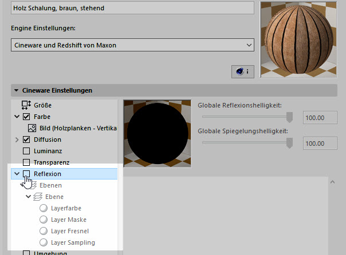Select the Layer Sampling radio button
The image size is (346, 255).
pyautogui.click(x=44, y=242)
